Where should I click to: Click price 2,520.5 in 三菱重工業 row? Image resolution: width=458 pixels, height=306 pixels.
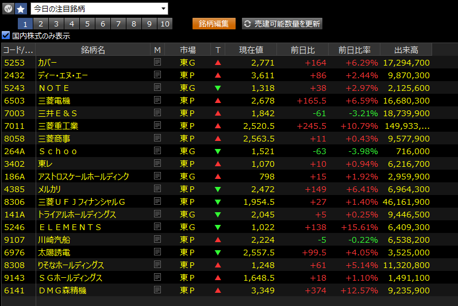[x=259, y=126]
